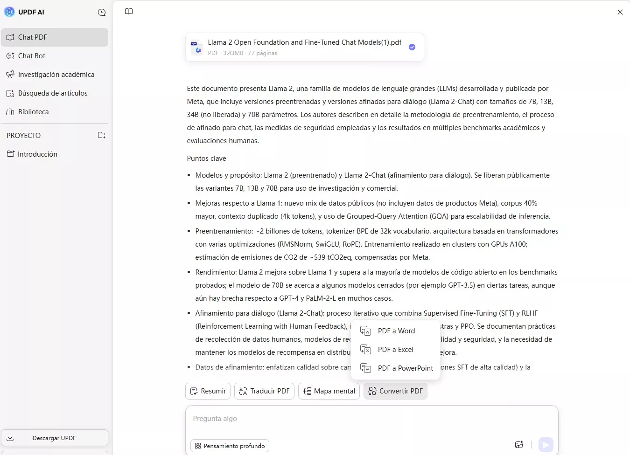Image resolution: width=630 pixels, height=455 pixels.
Task: Click the Word conversion icon
Action: 366,331
